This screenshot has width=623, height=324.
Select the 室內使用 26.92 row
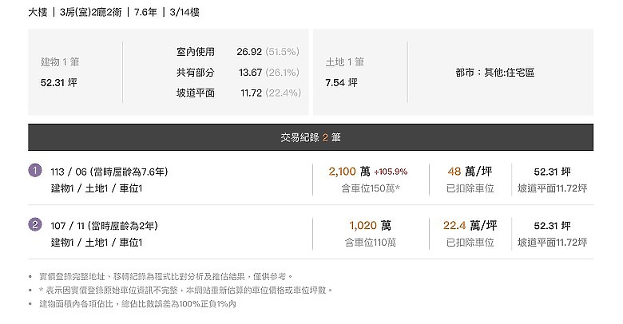point(238,52)
